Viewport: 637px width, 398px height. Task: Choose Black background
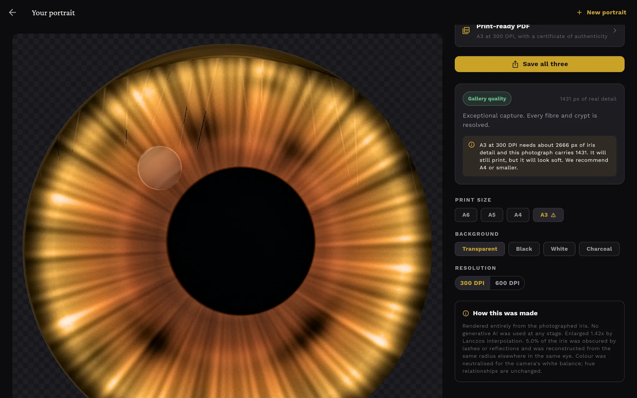point(524,249)
